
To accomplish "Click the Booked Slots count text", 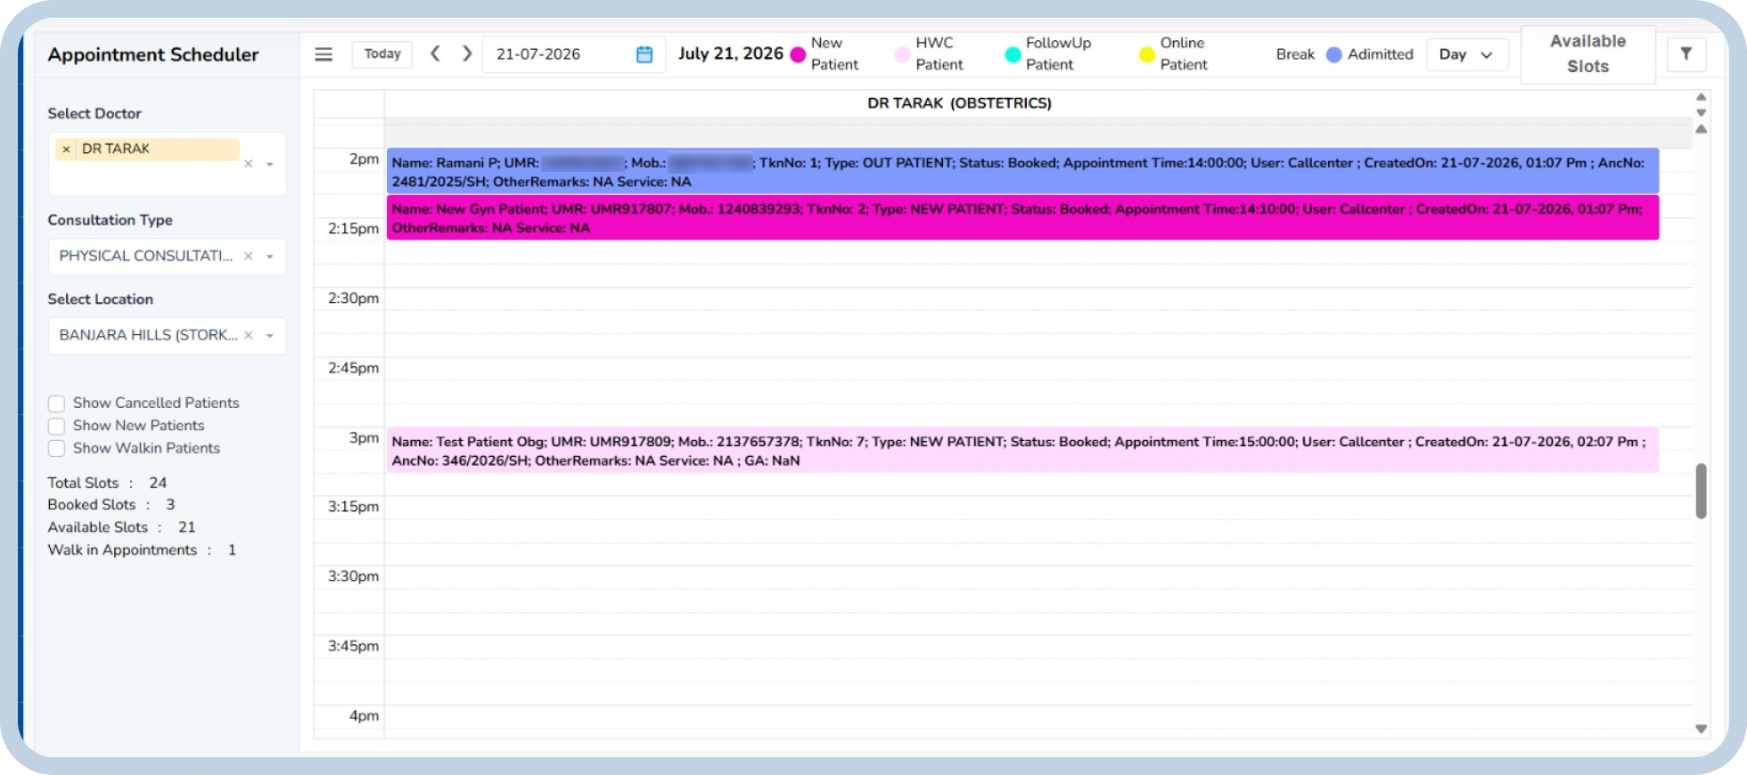I will [111, 504].
